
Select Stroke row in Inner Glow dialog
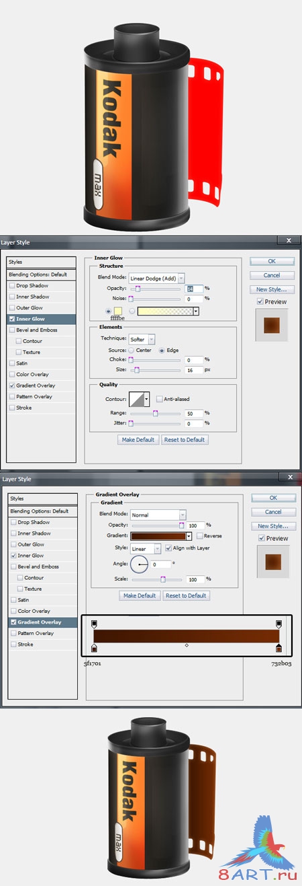pos(42,408)
